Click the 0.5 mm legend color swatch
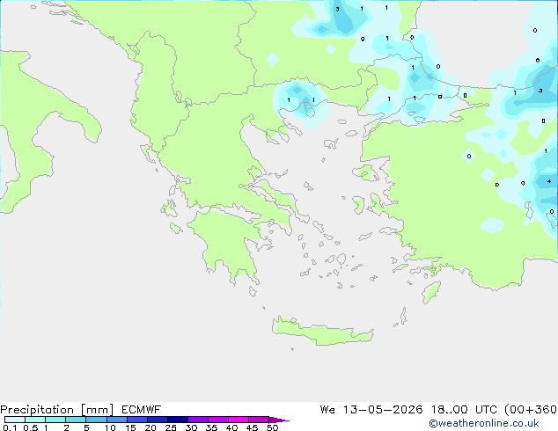Viewport: 558px width, 431px height. tap(35, 420)
